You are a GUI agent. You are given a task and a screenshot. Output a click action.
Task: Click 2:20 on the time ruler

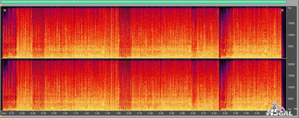(x=150, y=113)
